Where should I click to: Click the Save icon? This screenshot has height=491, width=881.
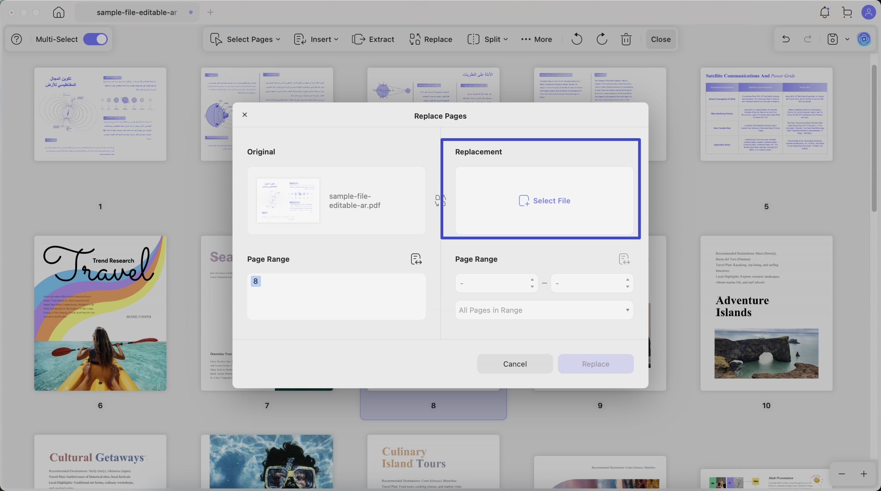coord(832,39)
